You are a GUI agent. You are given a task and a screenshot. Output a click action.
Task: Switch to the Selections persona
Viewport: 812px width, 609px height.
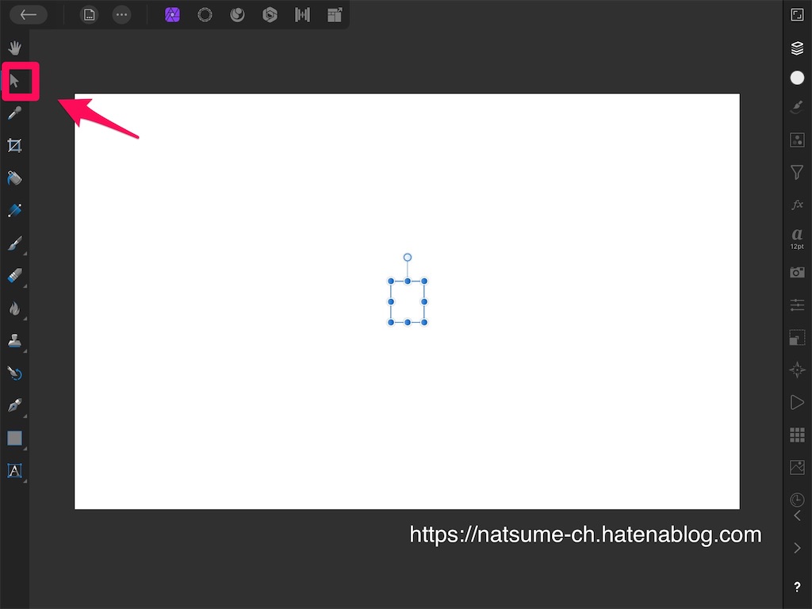coord(205,14)
